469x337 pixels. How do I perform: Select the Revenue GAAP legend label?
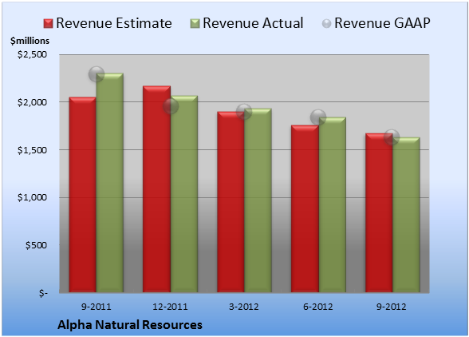tap(383, 23)
